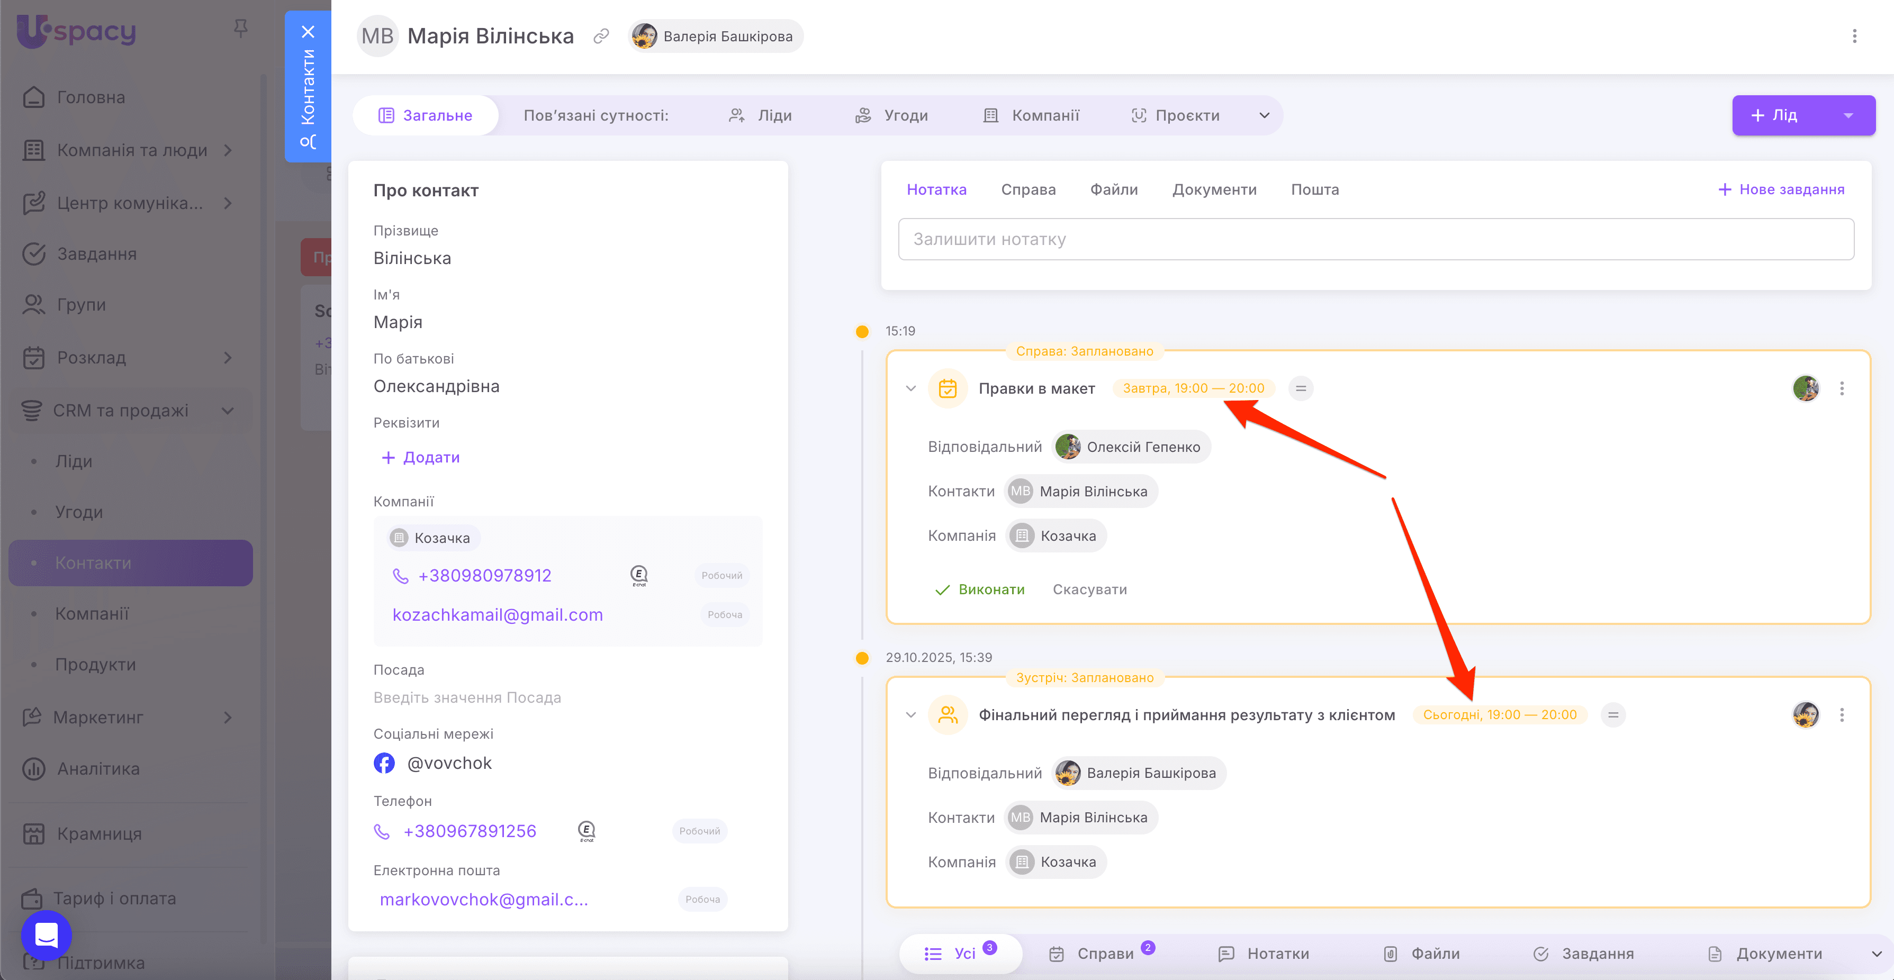Click the + Лід button
Image resolution: width=1894 pixels, height=980 pixels.
[1775, 115]
